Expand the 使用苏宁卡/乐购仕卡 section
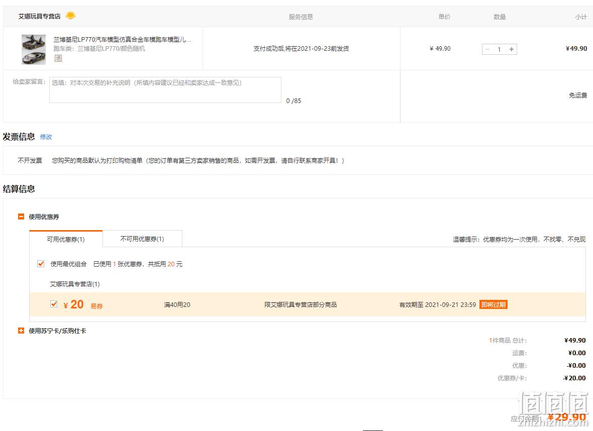This screenshot has width=593, height=431. [x=21, y=331]
